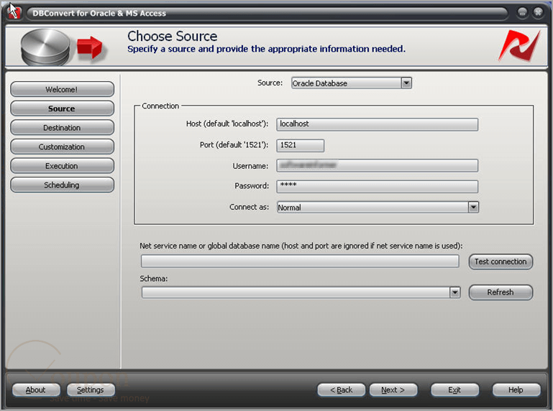The width and height of the screenshot is (553, 411).
Task: Open the Customization step
Action: click(x=62, y=147)
